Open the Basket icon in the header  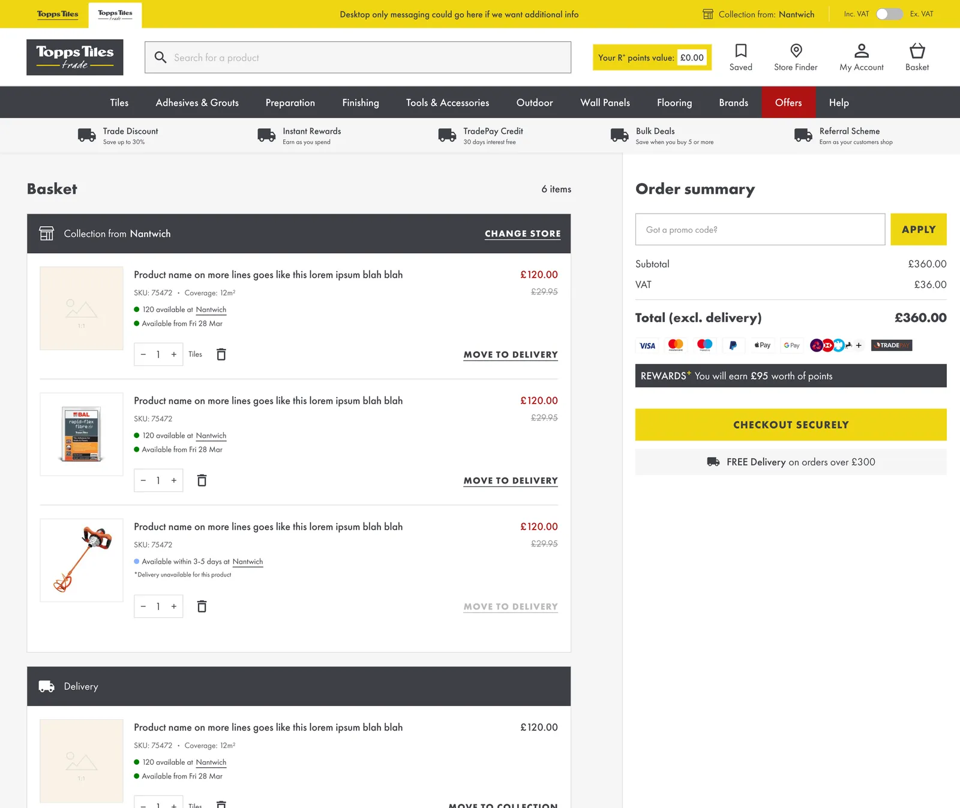point(917,50)
